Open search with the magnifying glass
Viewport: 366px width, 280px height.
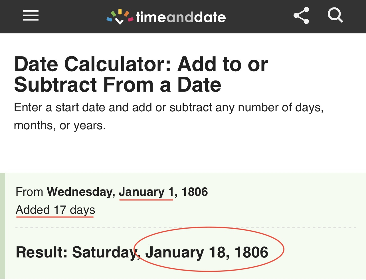coord(335,15)
